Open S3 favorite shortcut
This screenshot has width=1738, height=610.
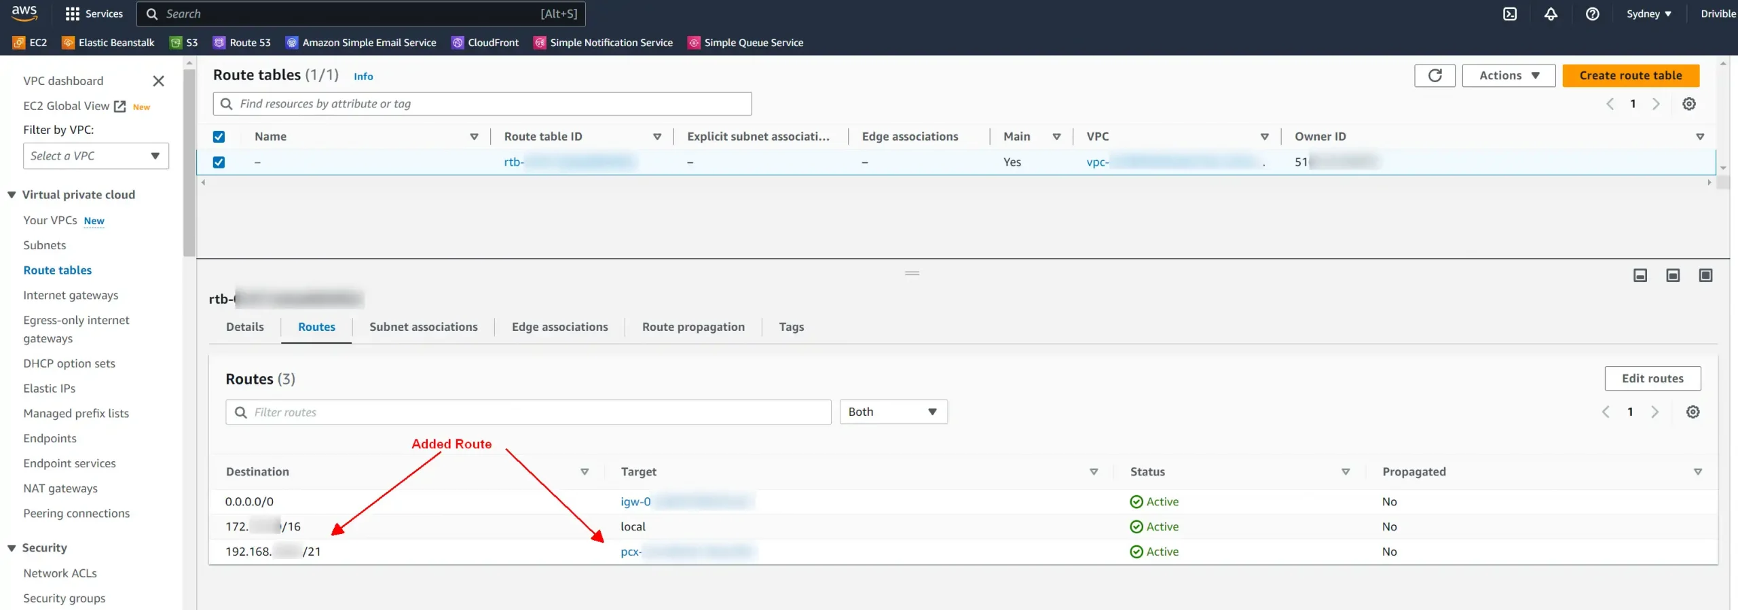coord(184,42)
